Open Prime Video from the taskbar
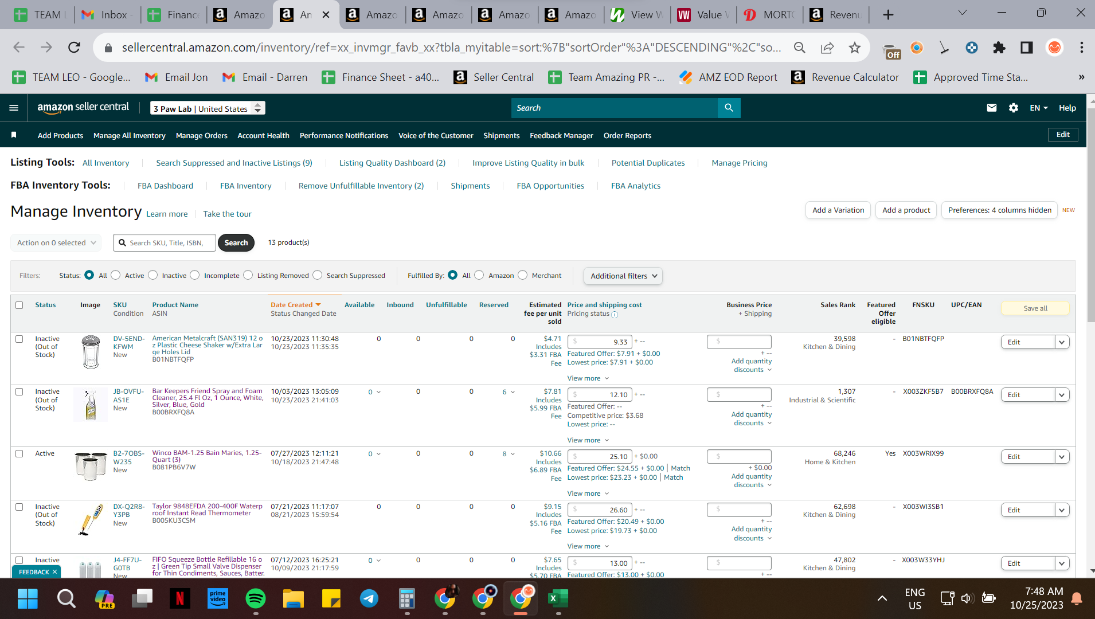 [218, 599]
